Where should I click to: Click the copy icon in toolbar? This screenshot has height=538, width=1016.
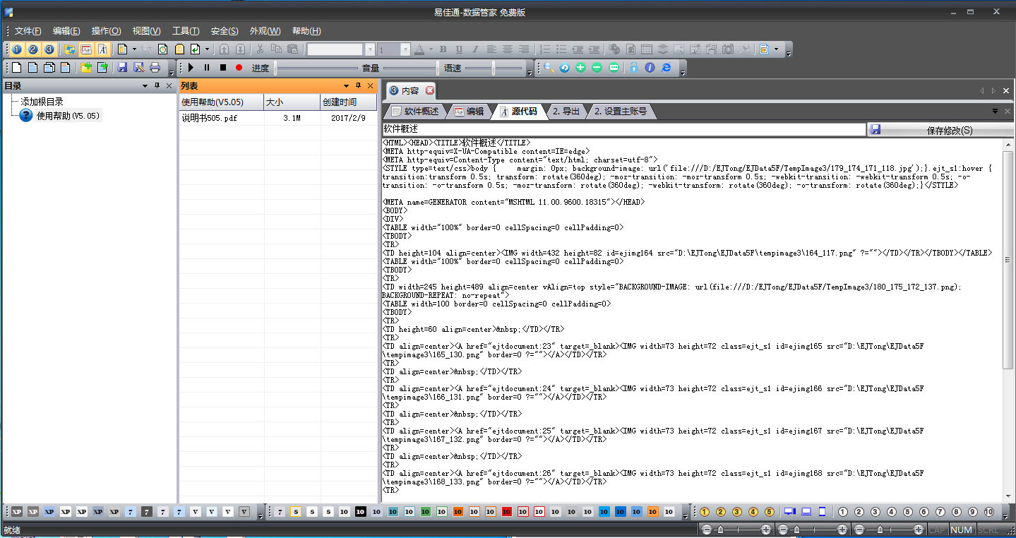[276, 49]
